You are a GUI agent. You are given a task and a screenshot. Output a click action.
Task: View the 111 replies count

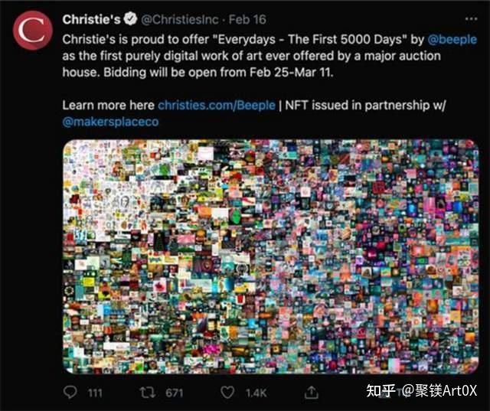point(95,393)
